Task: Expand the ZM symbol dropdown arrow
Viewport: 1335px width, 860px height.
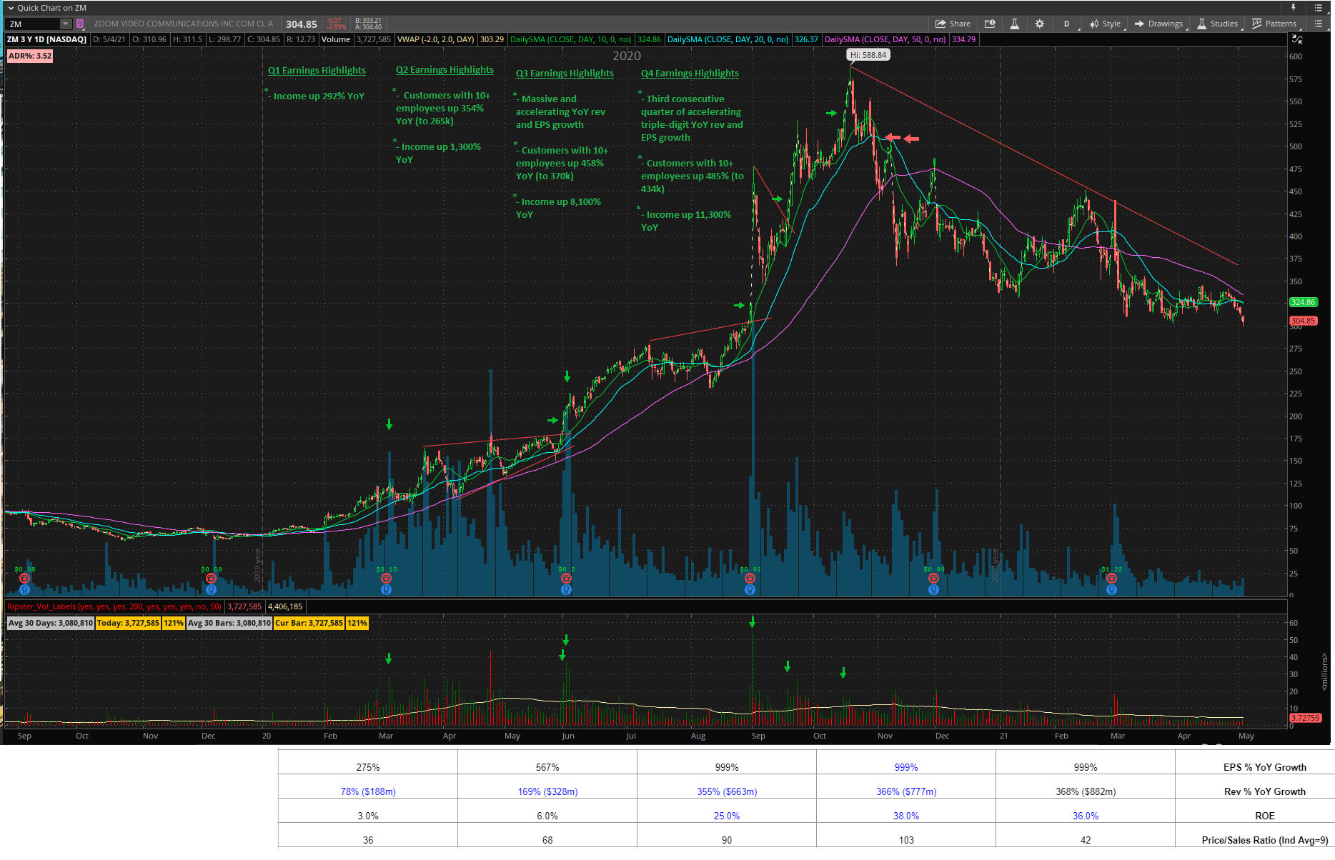Action: click(x=65, y=24)
